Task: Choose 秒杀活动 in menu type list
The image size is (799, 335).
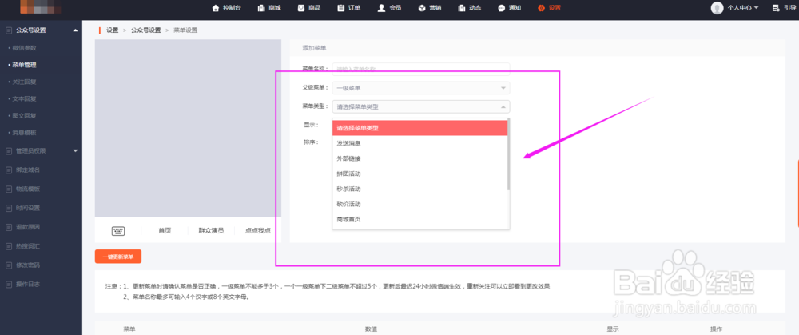Action: tap(420, 189)
